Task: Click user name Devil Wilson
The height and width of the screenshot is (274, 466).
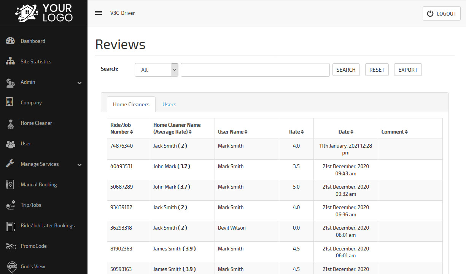Action: point(232,228)
